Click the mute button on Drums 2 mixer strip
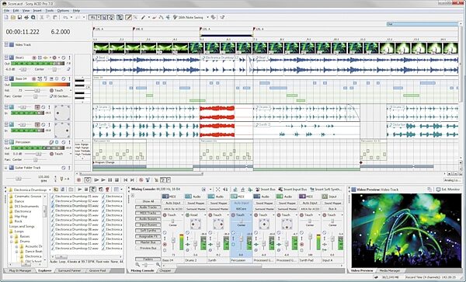Viewport: 466px width, 282px height. (x=187, y=233)
